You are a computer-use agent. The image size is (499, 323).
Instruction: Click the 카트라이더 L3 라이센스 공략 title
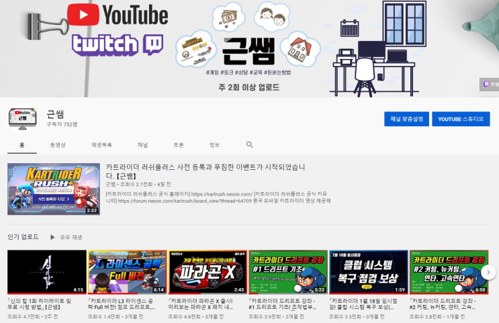point(122,304)
